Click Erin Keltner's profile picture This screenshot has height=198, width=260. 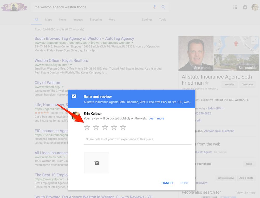(x=76, y=116)
